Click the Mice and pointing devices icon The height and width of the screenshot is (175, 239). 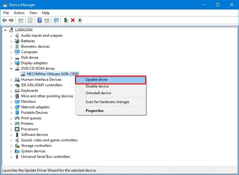(x=17, y=96)
